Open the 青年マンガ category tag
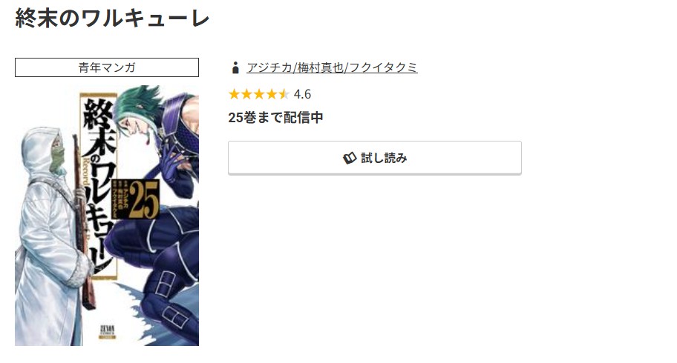The height and width of the screenshot is (363, 677). pyautogui.click(x=107, y=67)
